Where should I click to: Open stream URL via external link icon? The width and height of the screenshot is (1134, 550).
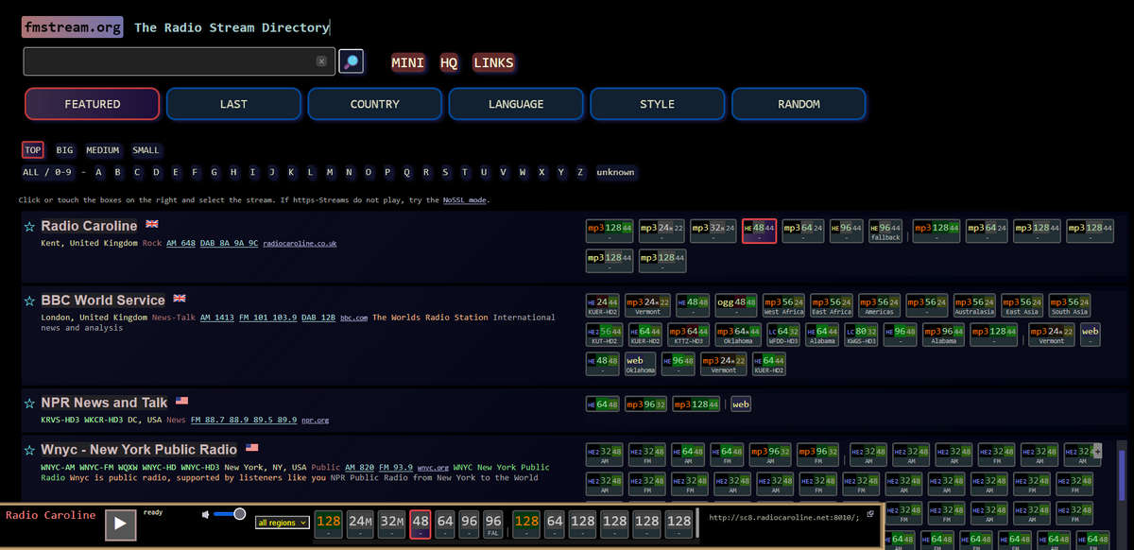click(x=870, y=515)
